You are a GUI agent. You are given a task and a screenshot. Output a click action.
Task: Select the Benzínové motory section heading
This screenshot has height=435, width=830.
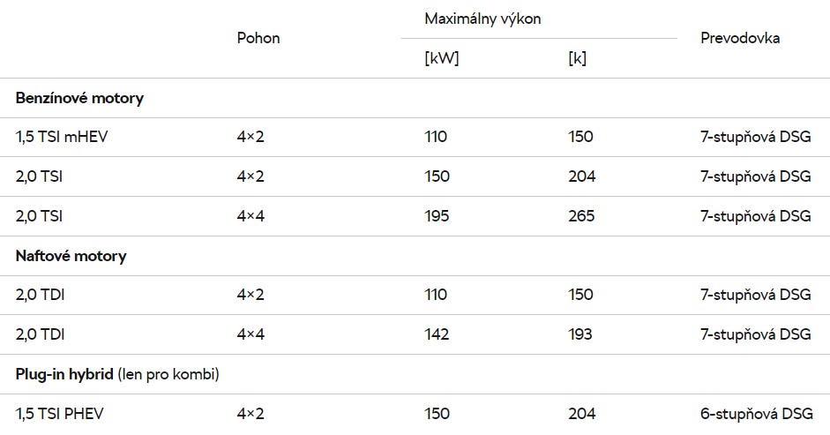pos(79,98)
